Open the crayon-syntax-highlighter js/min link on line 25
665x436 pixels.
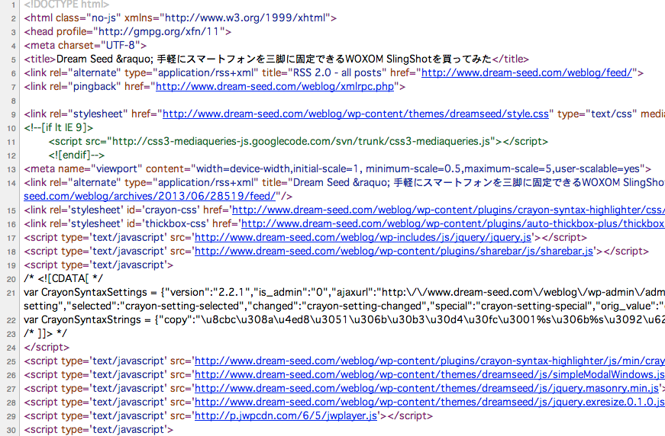click(430, 361)
